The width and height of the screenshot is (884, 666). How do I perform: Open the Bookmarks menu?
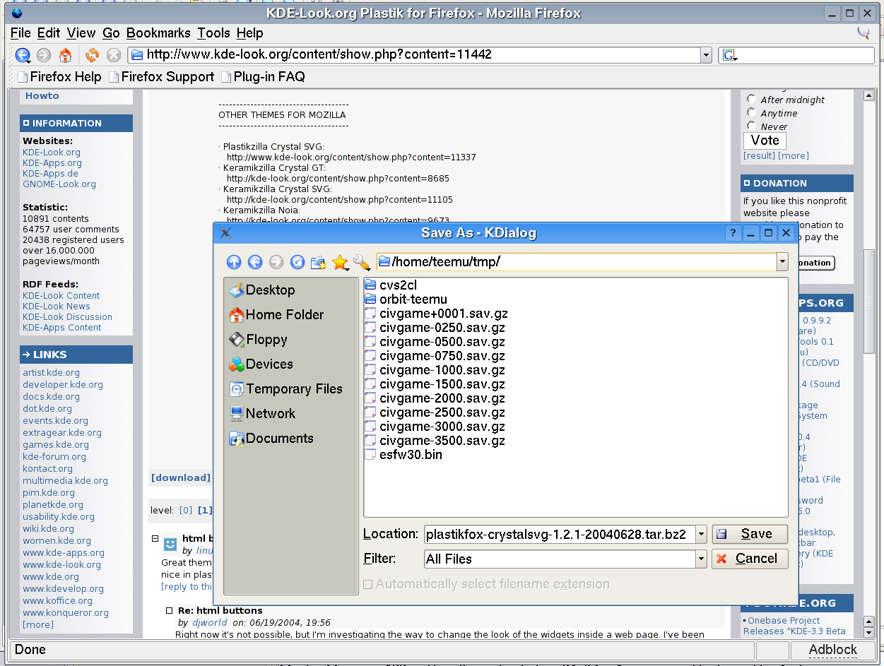click(x=158, y=32)
